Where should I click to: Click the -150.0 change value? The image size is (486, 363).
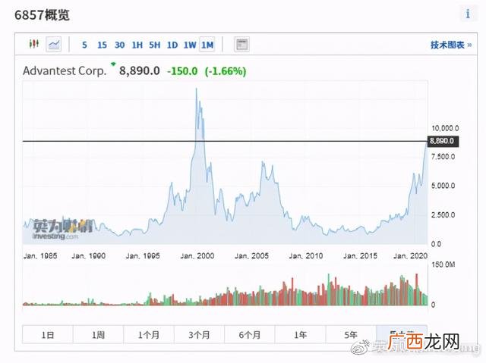pos(182,71)
